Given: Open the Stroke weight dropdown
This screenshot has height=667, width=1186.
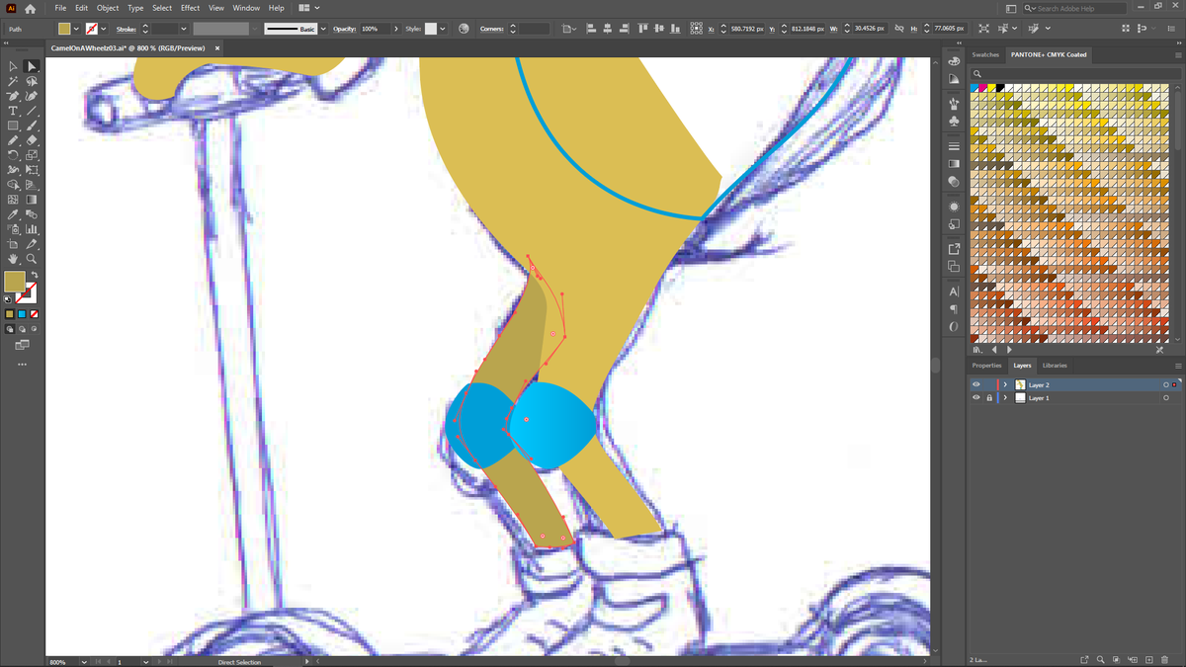Looking at the screenshot, I should 183,29.
